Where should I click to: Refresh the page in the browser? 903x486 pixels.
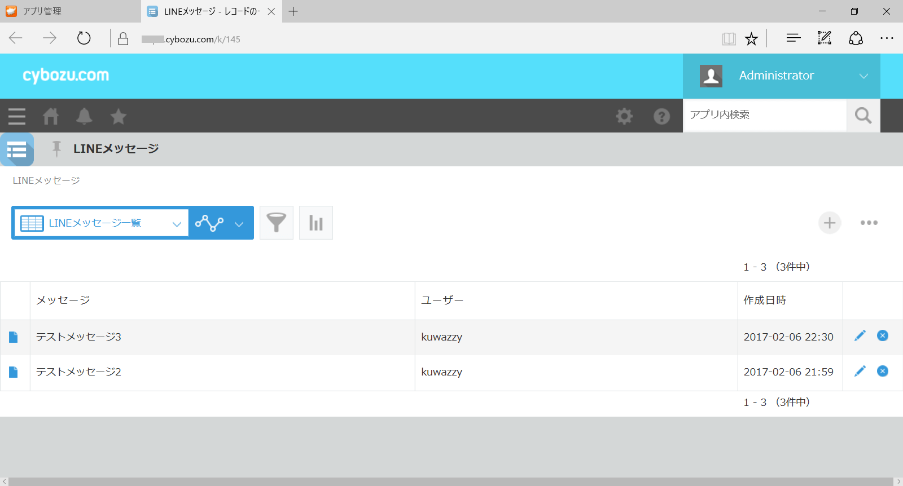(84, 38)
